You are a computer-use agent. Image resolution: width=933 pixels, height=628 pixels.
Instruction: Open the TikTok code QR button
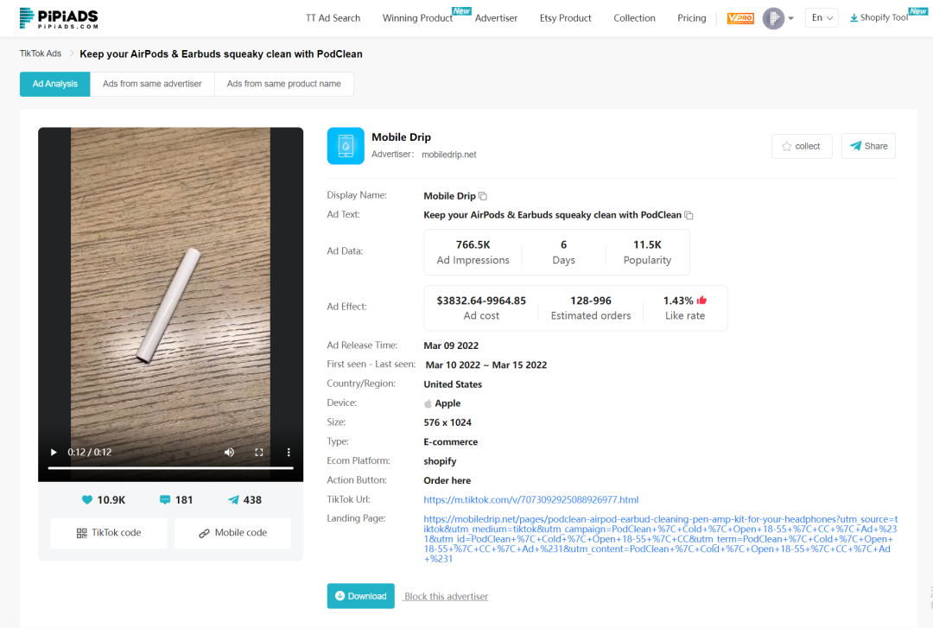click(x=109, y=533)
